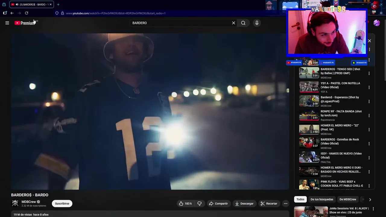Click HOMER EL MERO MERO "22" 2:52 thumbnail

(x=309, y=129)
